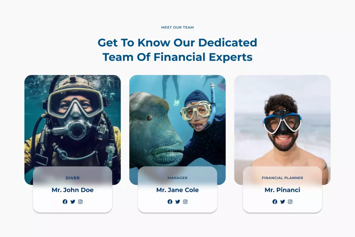355x237 pixels.
Task: Click the MEET OUR TEAM subtitle
Action: [177, 27]
